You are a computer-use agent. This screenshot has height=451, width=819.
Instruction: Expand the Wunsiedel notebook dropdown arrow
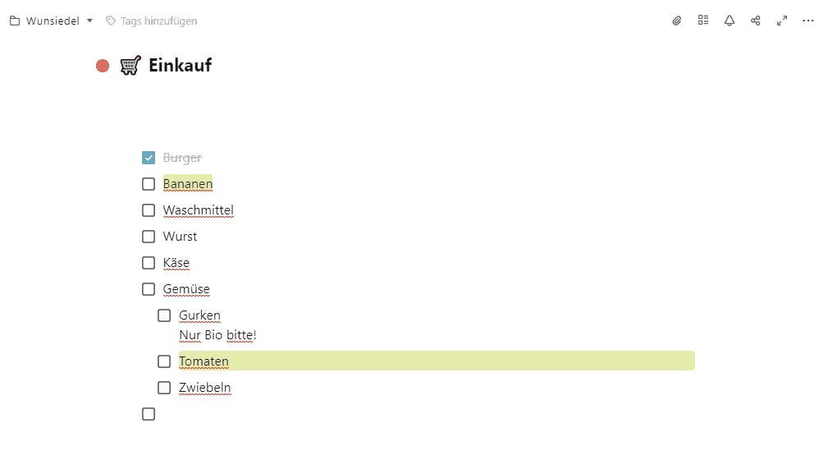(x=89, y=21)
